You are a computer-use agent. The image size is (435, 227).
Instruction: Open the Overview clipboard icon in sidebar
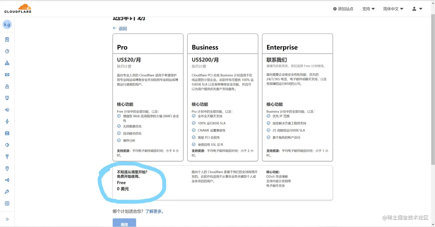(x=7, y=39)
